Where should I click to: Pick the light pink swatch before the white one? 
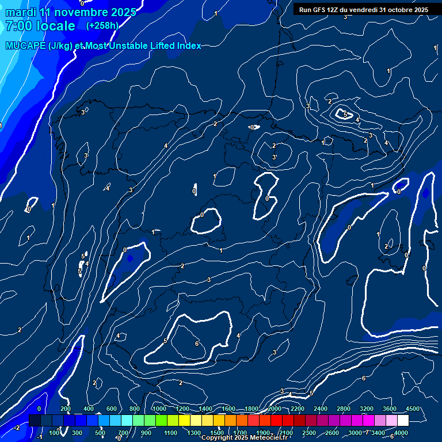pyautogui.click(x=391, y=420)
